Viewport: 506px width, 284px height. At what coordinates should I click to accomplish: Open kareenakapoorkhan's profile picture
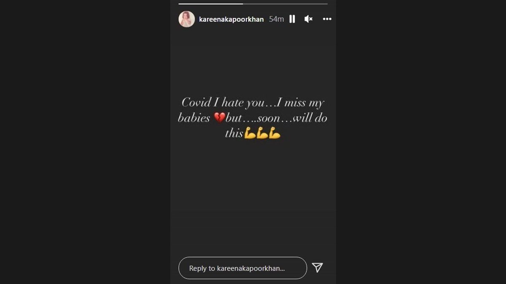tap(187, 19)
